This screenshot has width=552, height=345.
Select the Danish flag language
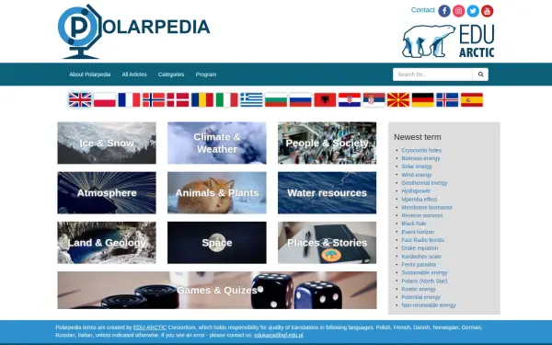[x=178, y=99]
